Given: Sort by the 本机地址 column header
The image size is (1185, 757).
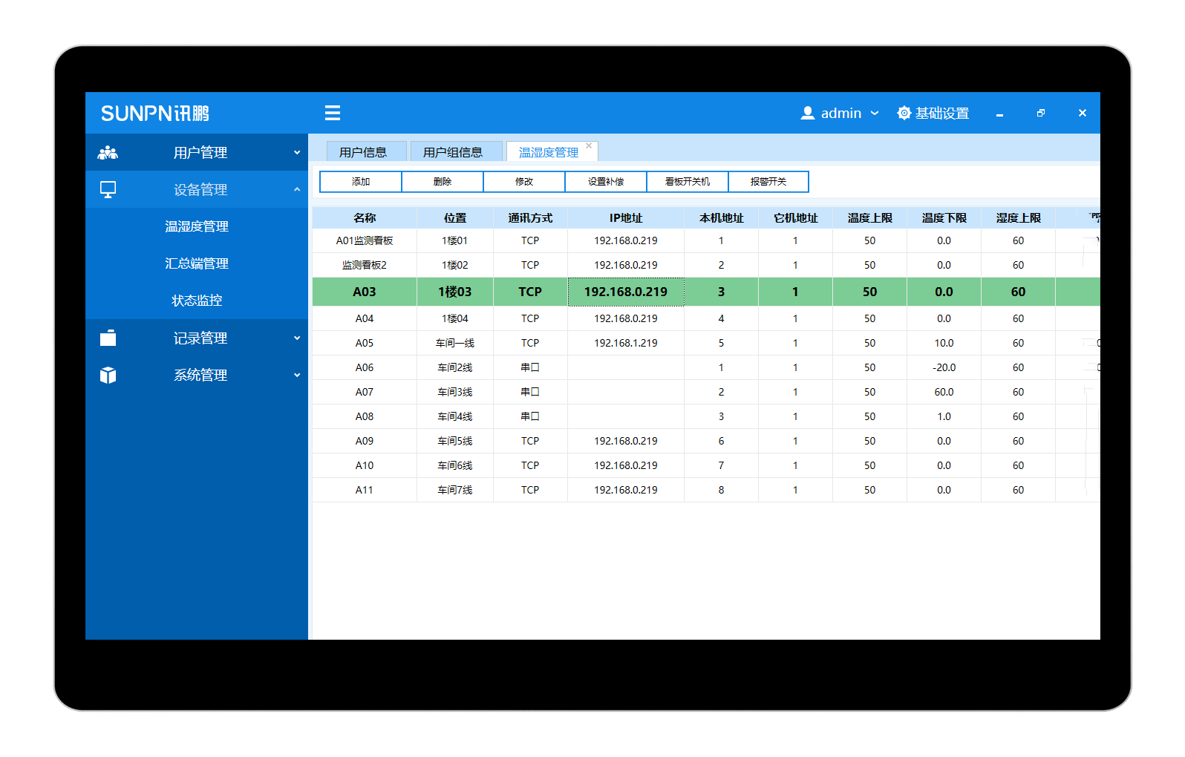Looking at the screenshot, I should coord(721,217).
